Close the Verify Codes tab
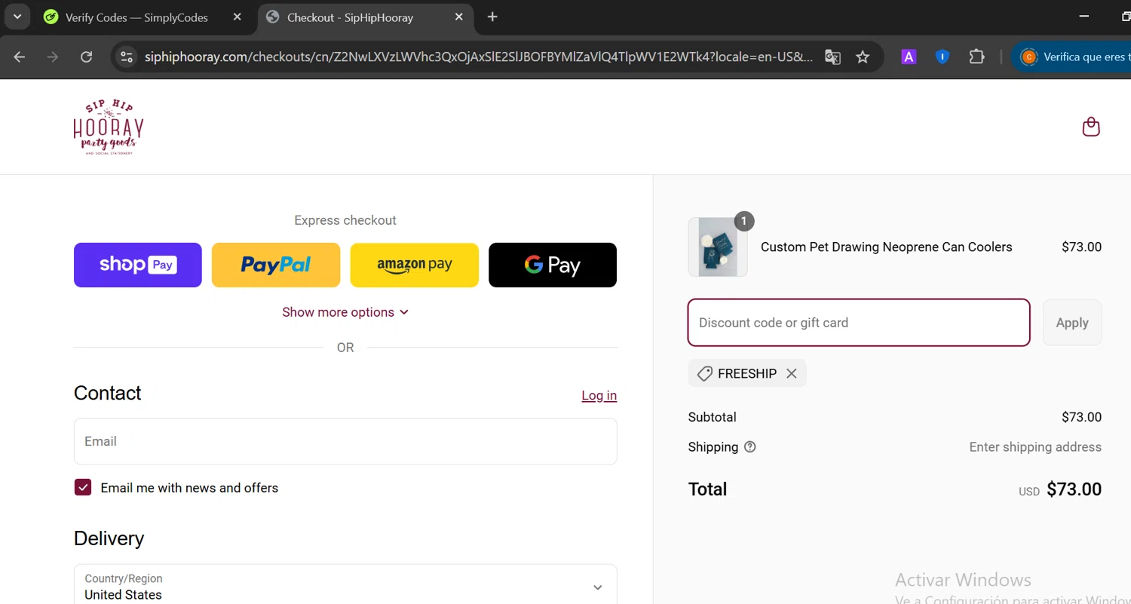The height and width of the screenshot is (604, 1131). (237, 17)
